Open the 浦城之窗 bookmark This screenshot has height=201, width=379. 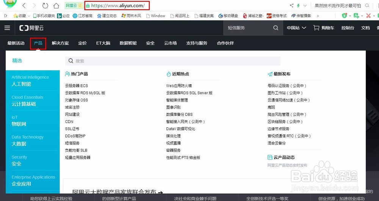coord(253,15)
